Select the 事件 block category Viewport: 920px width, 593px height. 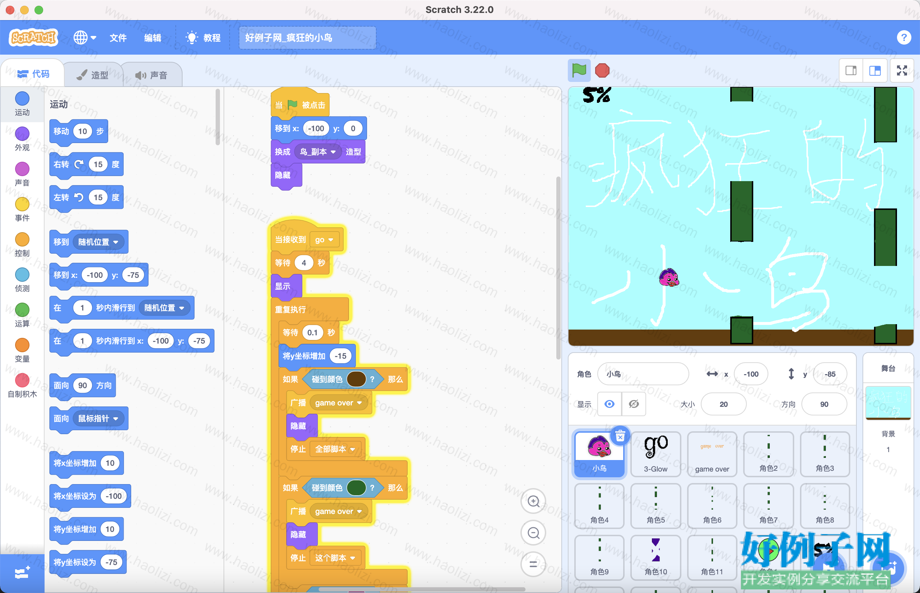click(x=22, y=209)
